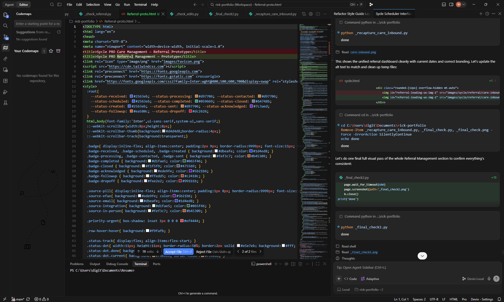Switch to the Problems panel tab
The width and height of the screenshot is (504, 302).
77,264
